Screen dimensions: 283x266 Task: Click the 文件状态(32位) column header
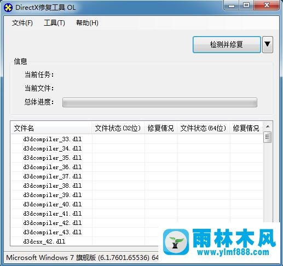[x=118, y=128]
